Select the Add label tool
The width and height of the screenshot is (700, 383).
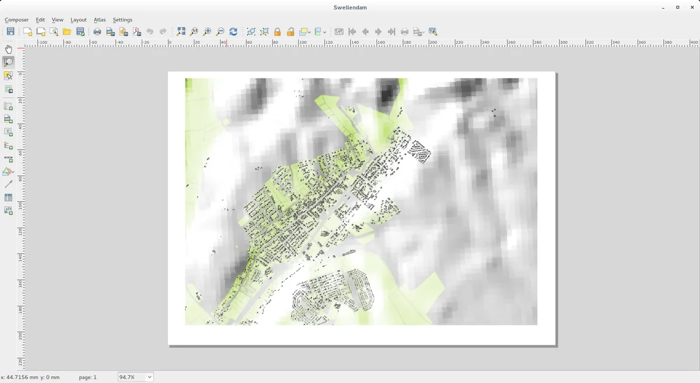tap(8, 133)
